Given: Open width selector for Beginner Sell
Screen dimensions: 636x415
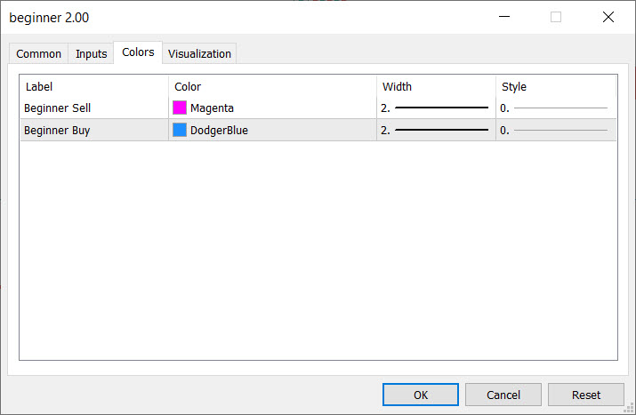Looking at the screenshot, I should [x=436, y=108].
